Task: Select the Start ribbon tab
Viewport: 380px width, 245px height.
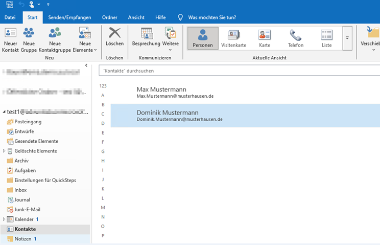Action: [33, 17]
